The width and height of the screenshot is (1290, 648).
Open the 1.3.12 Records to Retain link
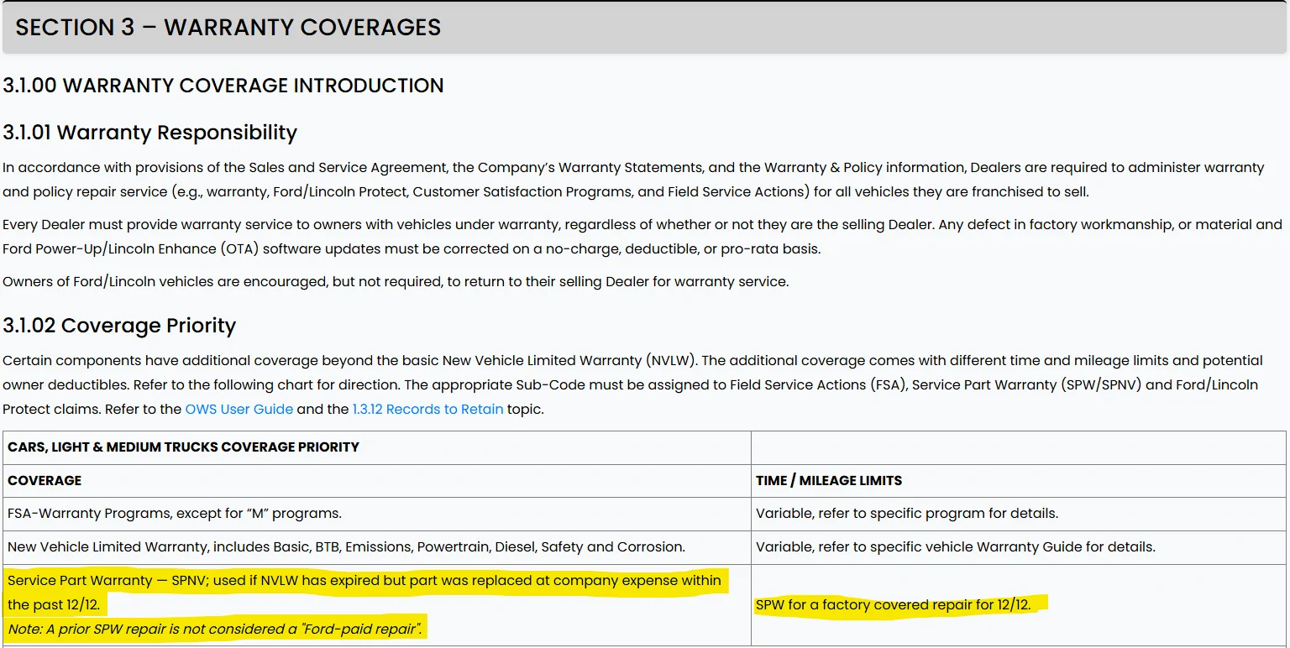coord(428,410)
